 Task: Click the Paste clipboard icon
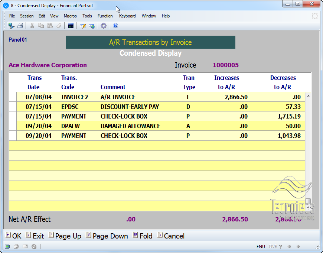(x=50, y=26)
